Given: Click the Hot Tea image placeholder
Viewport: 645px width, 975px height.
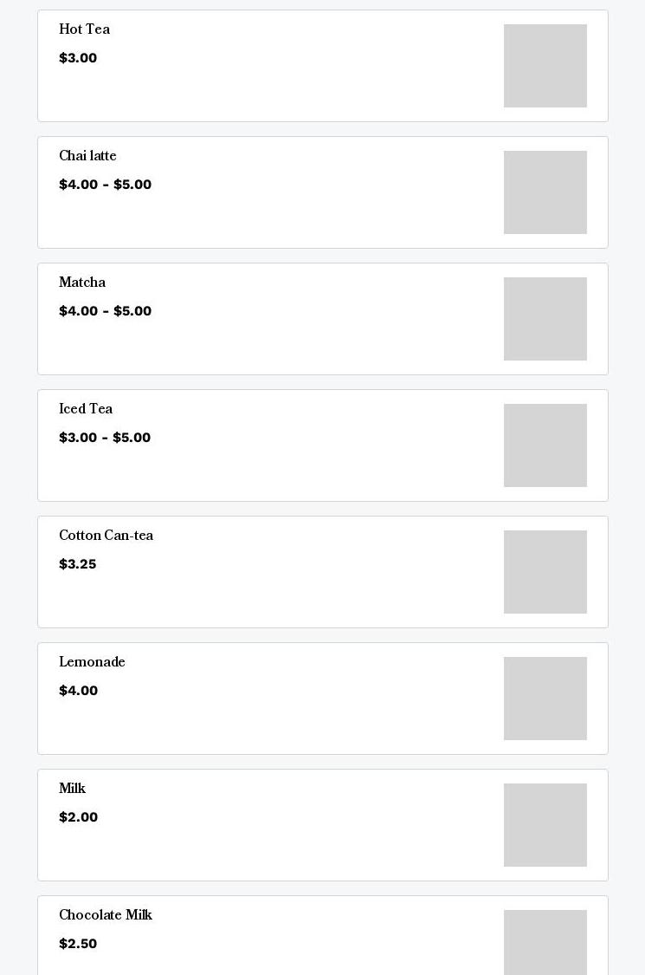Looking at the screenshot, I should pos(545,66).
